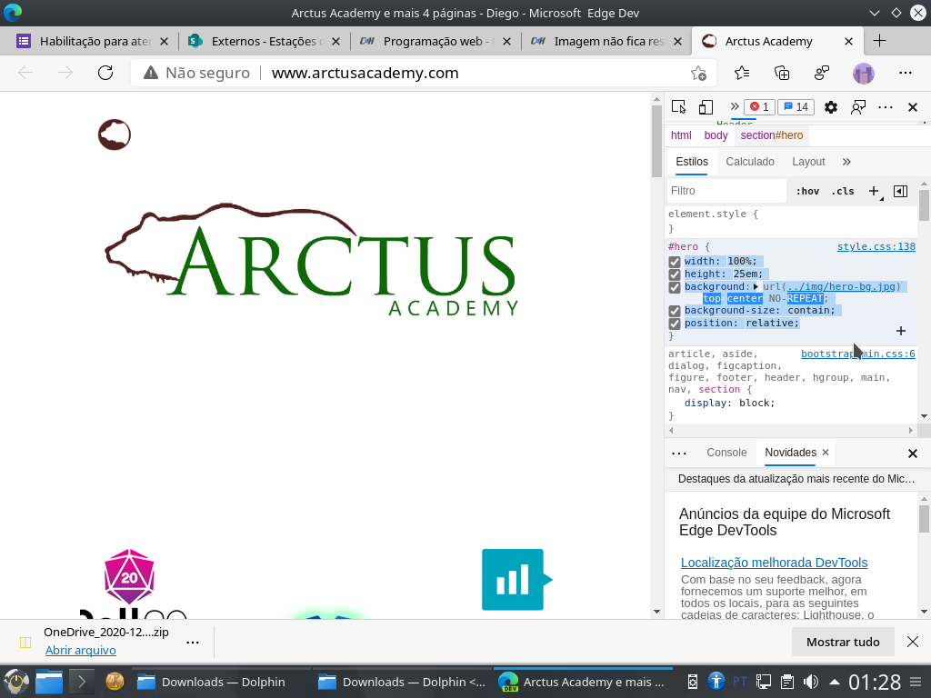
Task: Uncheck position: relative property
Action: tap(674, 324)
